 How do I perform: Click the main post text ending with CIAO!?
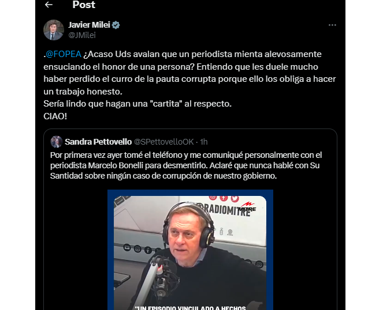point(190,85)
